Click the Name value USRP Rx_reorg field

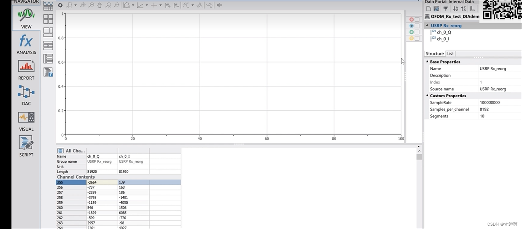(x=500, y=69)
